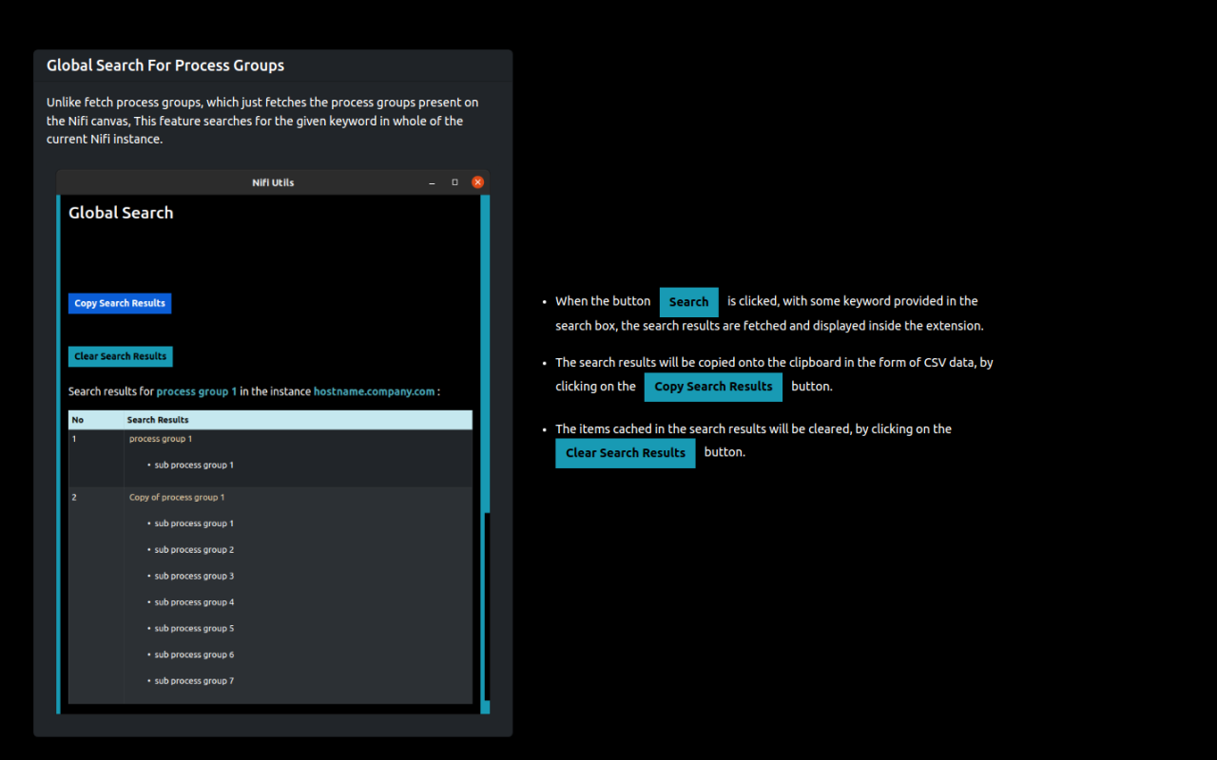
Task: Click Copy Search Results button in the bullet list
Action: 713,387
